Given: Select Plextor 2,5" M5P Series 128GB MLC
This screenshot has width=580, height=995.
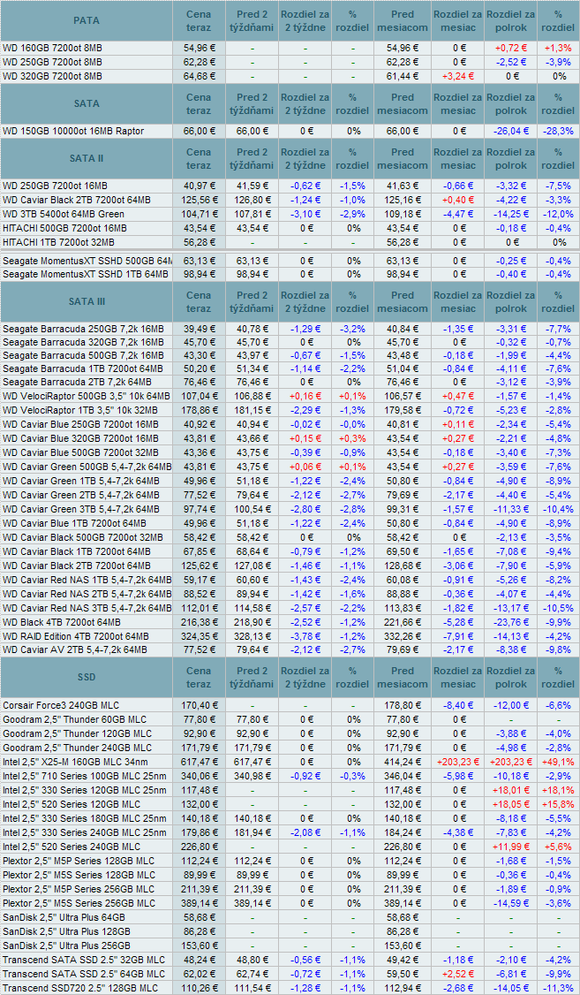Looking at the screenshot, I should click(x=78, y=861).
